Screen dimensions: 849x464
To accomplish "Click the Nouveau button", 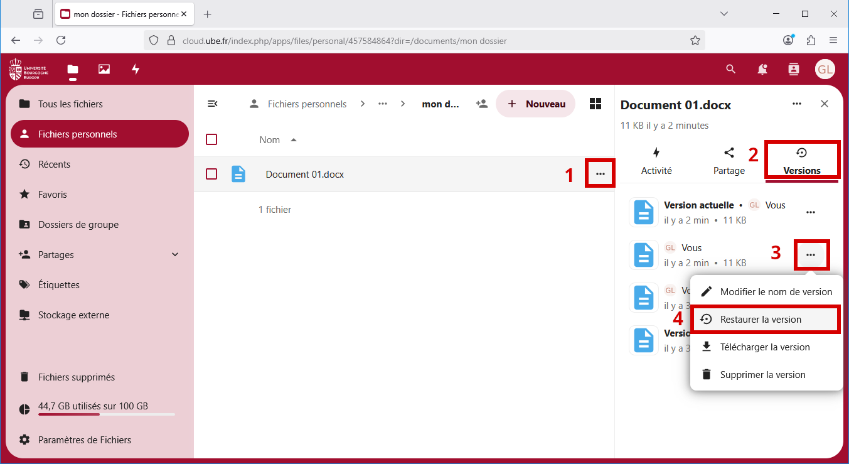I will point(536,104).
